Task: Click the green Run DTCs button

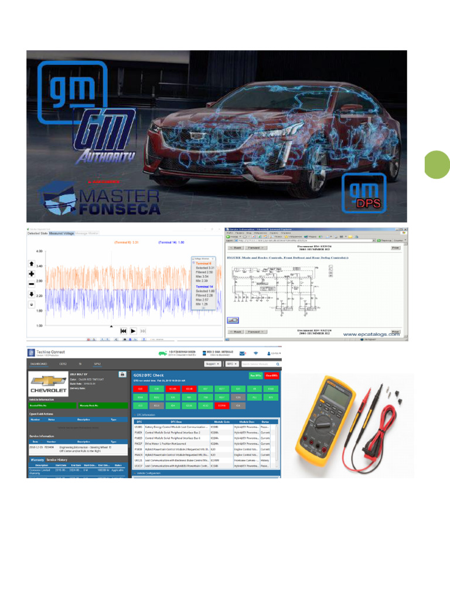Action: [x=255, y=376]
